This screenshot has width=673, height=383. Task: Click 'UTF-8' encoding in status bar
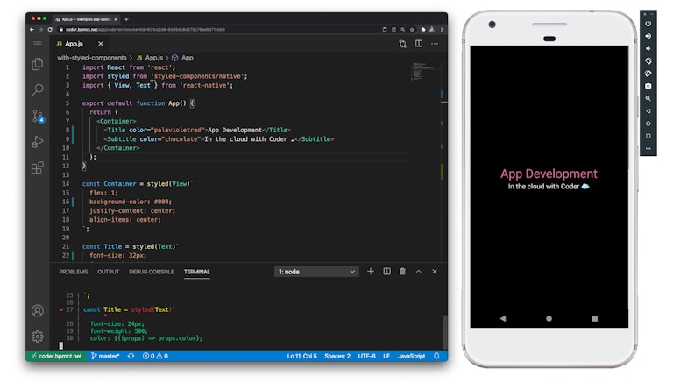coord(366,356)
